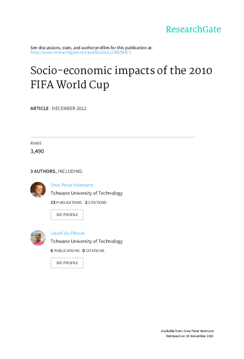Select the 3,490 reads count

(37, 151)
